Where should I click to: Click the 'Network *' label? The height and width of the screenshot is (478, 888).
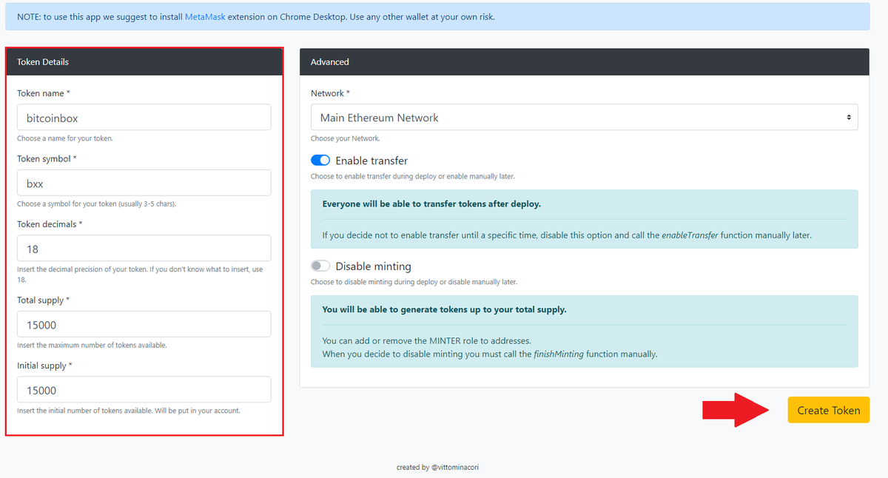pyautogui.click(x=331, y=93)
